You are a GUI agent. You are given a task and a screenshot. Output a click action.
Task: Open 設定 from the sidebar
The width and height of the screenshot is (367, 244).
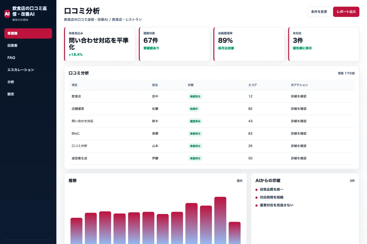(x=28, y=94)
